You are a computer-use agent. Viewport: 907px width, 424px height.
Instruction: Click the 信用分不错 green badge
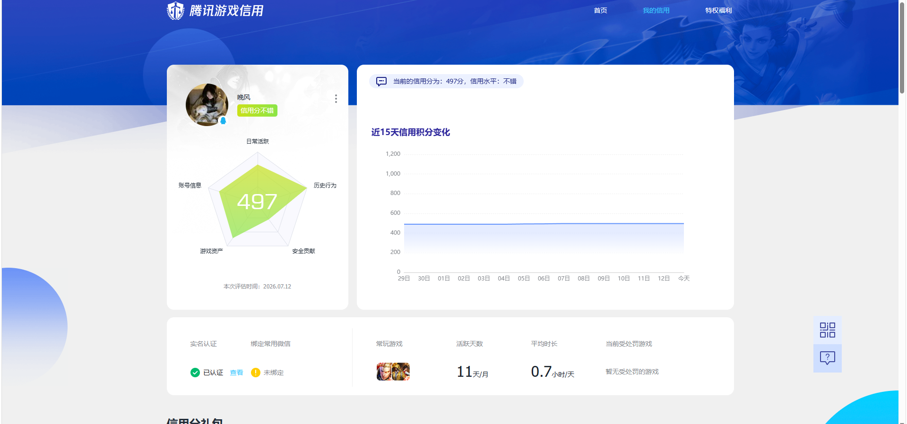pos(257,110)
